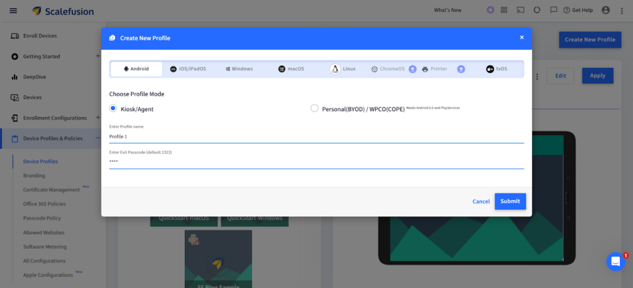
Task: Expand the Getting Started section
Action: (x=98, y=56)
